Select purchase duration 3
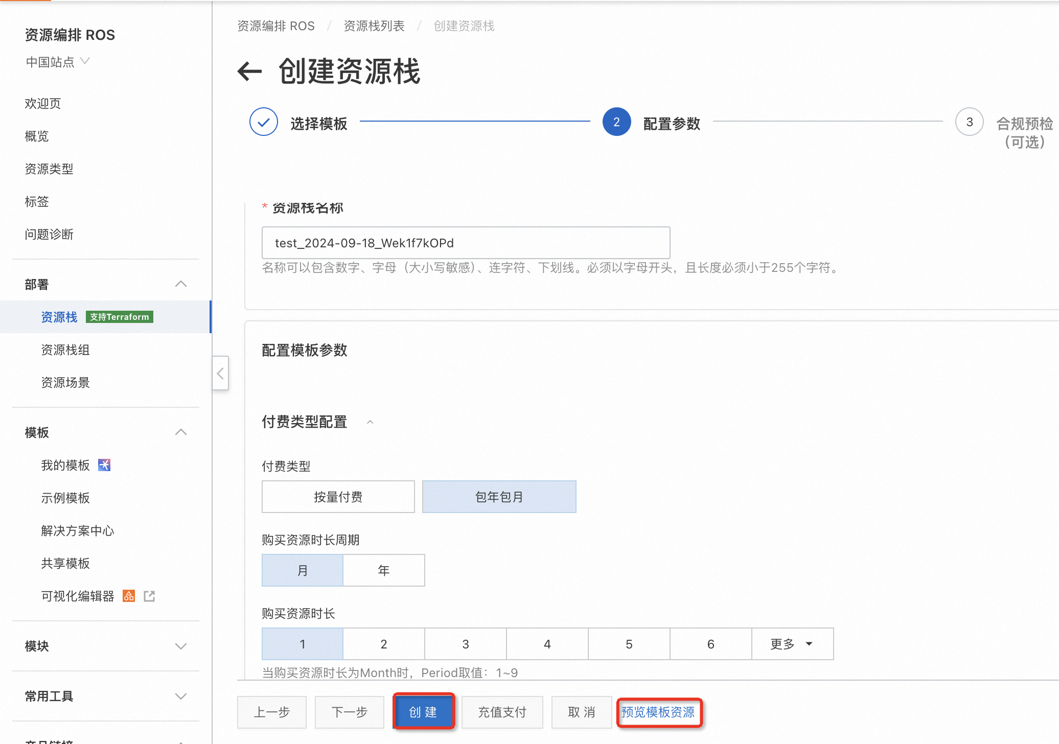The height and width of the screenshot is (744, 1059). point(466,644)
